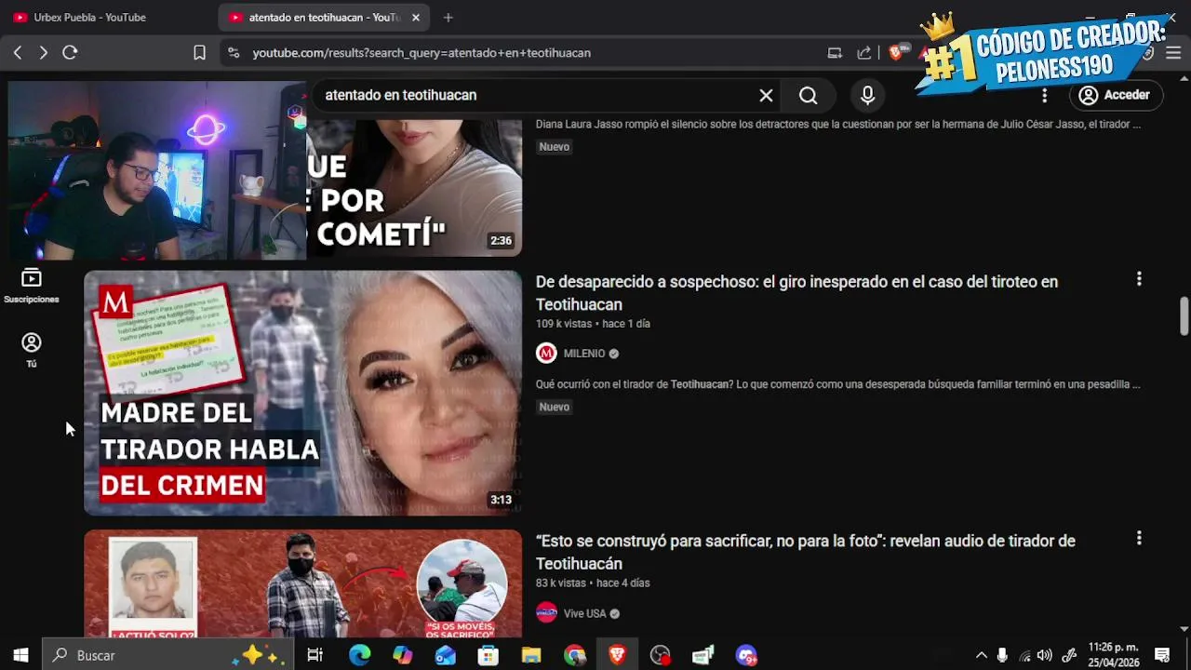The width and height of the screenshot is (1191, 670).
Task: Open the Tú section in sidebar
Action: coord(32,350)
